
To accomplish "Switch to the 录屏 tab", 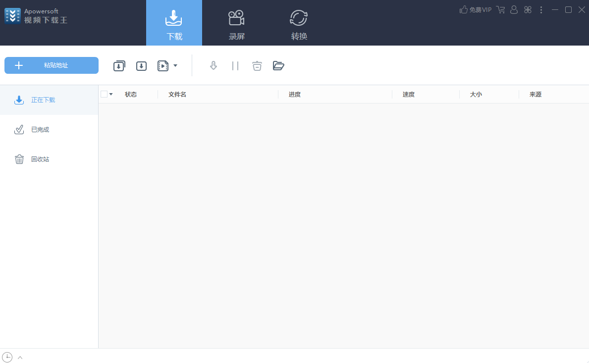I will click(x=237, y=23).
